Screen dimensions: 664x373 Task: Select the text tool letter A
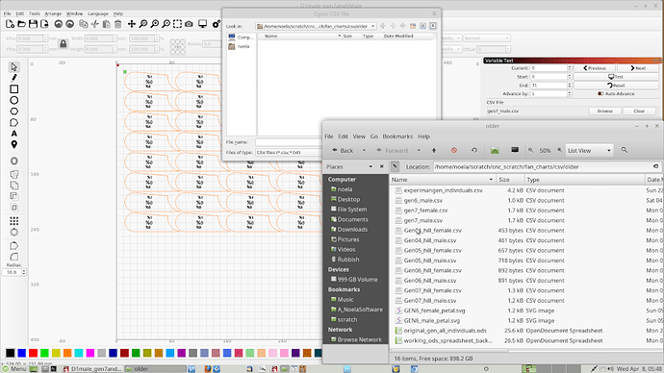tap(14, 134)
